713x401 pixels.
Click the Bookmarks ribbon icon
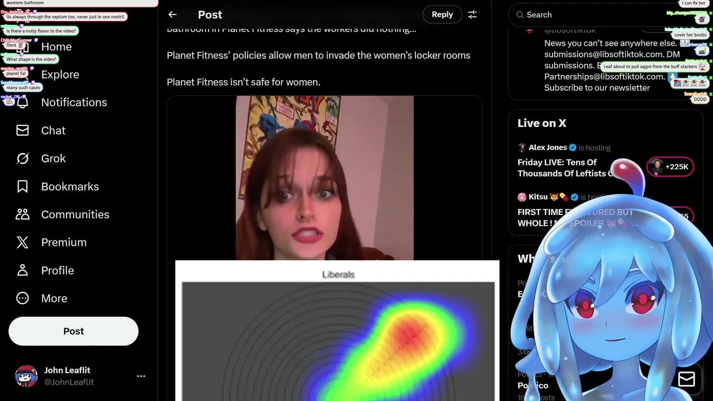click(22, 187)
